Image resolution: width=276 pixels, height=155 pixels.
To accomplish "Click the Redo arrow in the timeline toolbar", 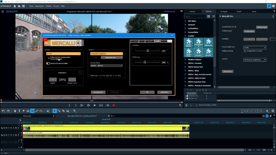I will pyautogui.click(x=8, y=111).
